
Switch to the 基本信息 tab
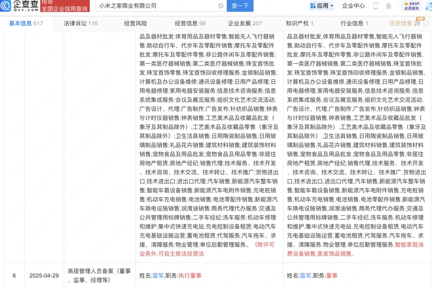tap(26, 23)
